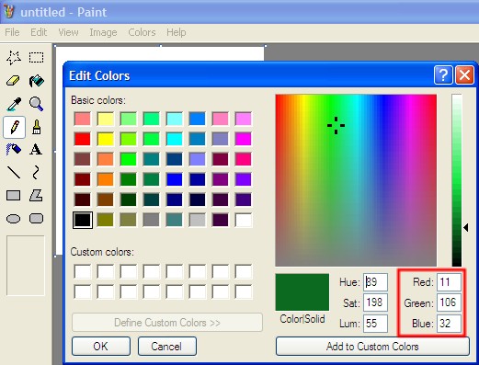This screenshot has width=479, height=365.
Task: Click inside the color spectrum field
Action: tap(356, 180)
